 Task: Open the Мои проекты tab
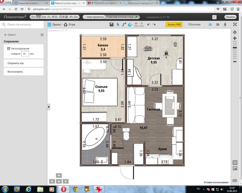[x=93, y=17]
